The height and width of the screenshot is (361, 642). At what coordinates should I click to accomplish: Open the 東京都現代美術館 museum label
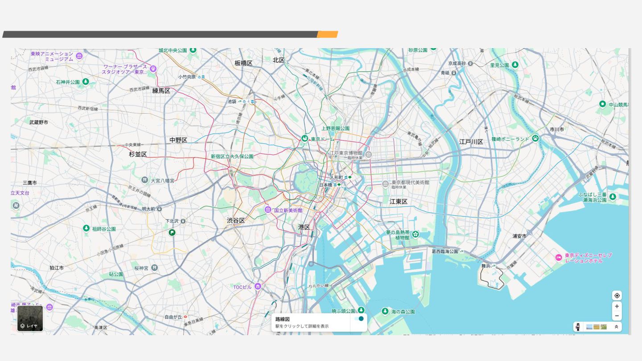pos(410,182)
